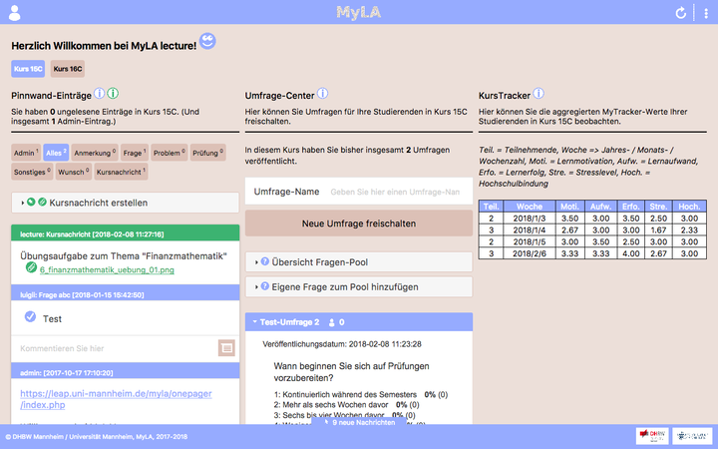This screenshot has width=718, height=449.
Task: Click the attachment icon beside finanzmathematik file
Action: click(31, 267)
